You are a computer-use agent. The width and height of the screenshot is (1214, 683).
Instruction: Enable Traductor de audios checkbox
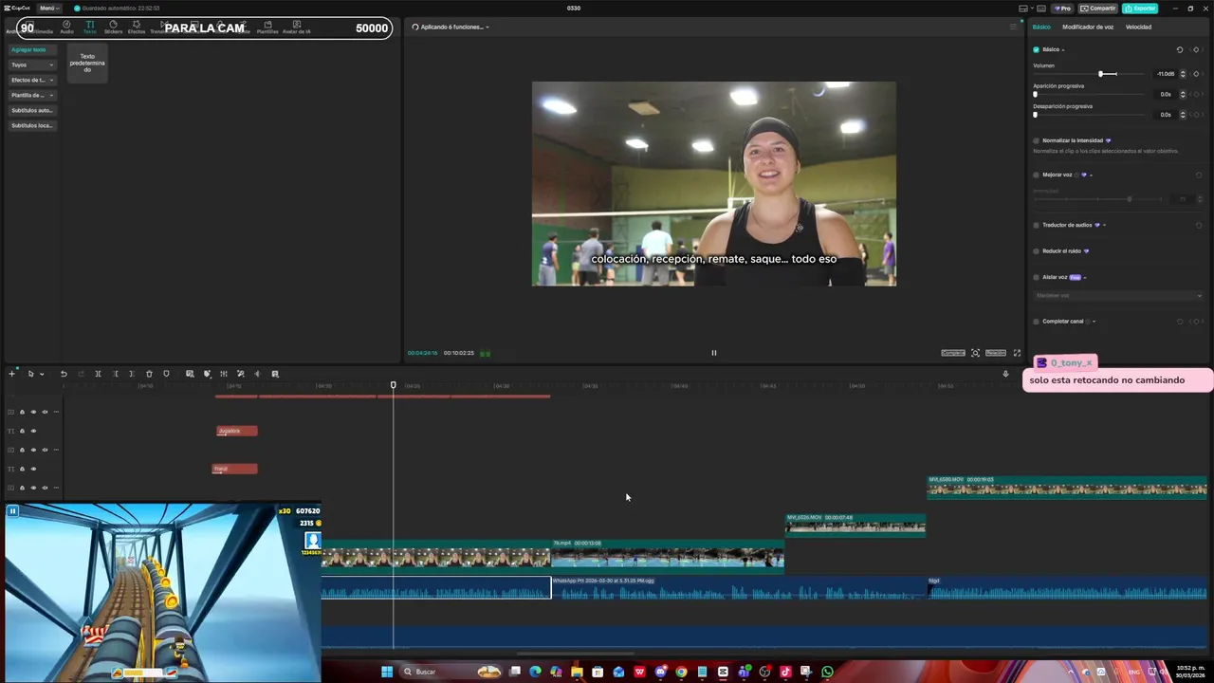[x=1036, y=225]
